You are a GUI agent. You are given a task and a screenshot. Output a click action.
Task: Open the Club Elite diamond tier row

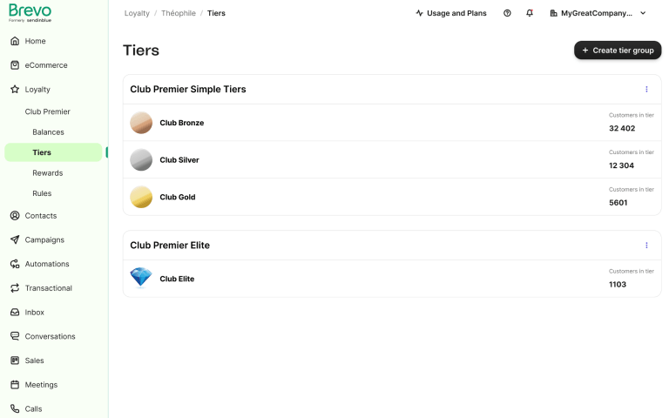[392, 279]
